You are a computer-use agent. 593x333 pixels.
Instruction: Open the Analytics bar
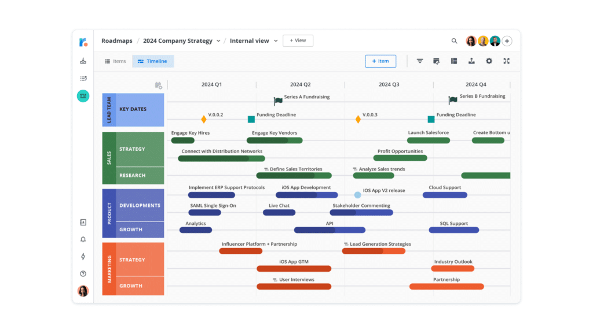click(x=196, y=230)
